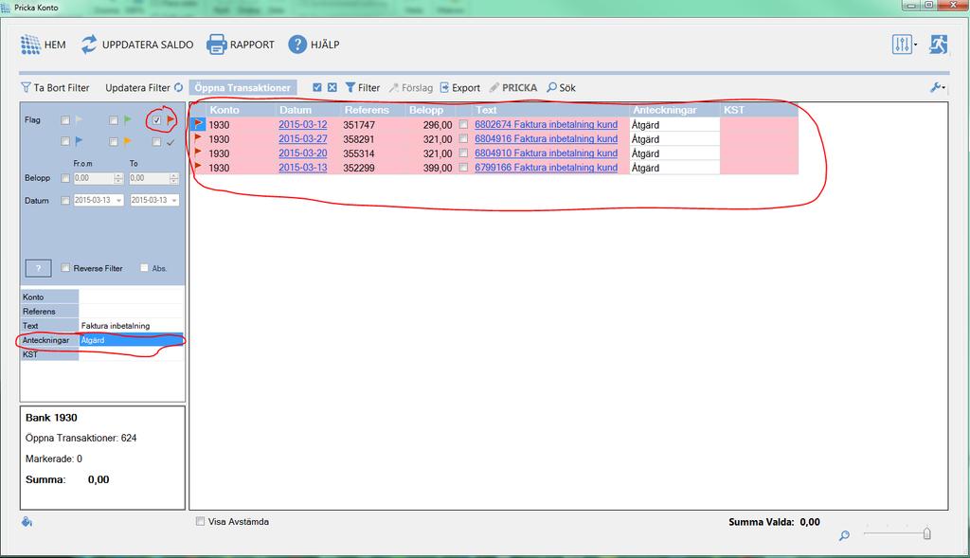Image resolution: width=970 pixels, height=558 pixels.
Task: Tick the checkbox on the 296,00 row
Action: tap(463, 124)
